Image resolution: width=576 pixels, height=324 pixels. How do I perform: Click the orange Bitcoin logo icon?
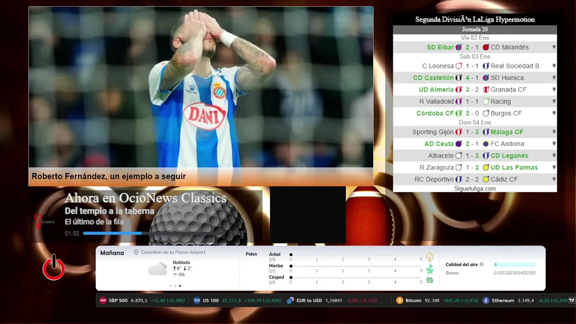[x=400, y=301]
